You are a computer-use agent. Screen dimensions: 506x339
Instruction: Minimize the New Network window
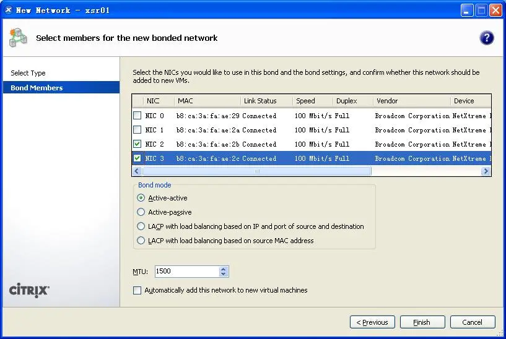(466, 11)
